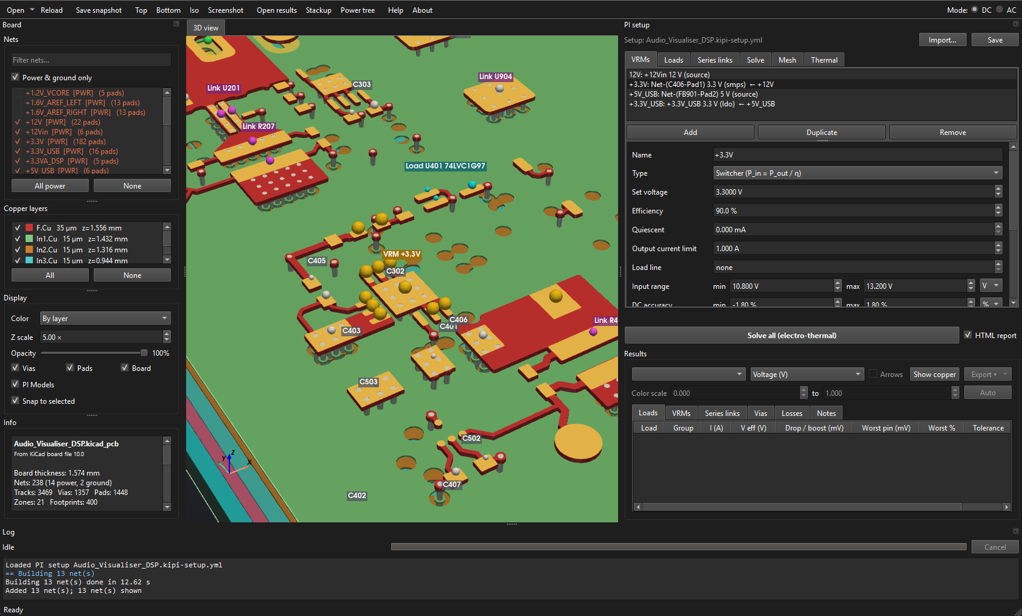Click the Efficiency increment arrow

(998, 207)
